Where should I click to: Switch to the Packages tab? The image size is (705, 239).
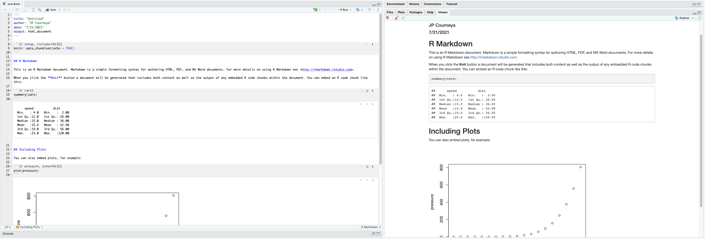click(x=416, y=12)
